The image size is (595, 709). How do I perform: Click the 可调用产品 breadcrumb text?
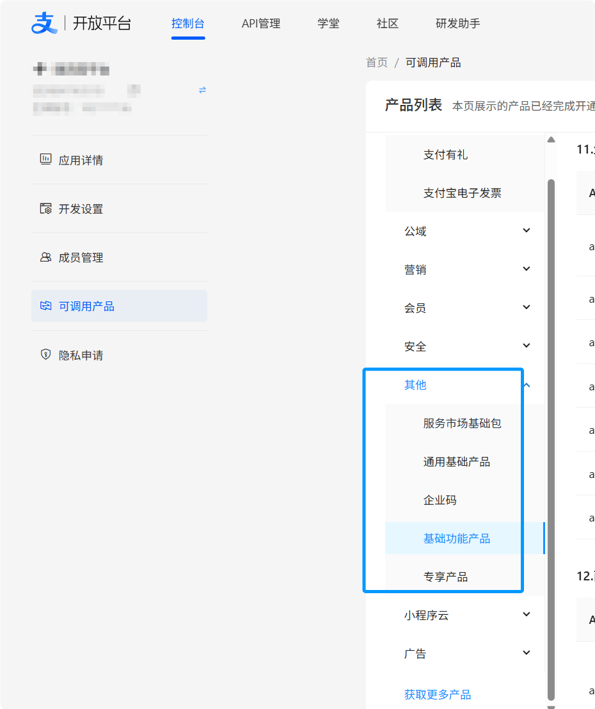(433, 63)
